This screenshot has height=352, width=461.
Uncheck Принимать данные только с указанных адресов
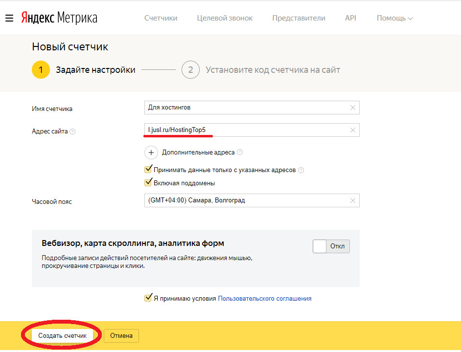pyautogui.click(x=148, y=170)
